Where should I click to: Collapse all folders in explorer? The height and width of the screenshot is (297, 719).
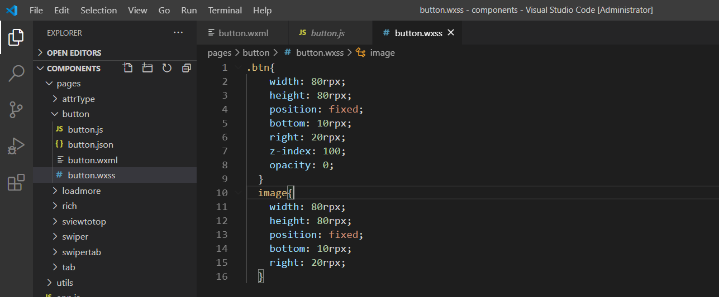coord(186,68)
